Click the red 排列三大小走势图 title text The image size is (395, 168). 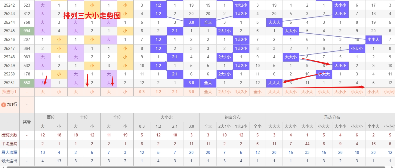click(92, 16)
